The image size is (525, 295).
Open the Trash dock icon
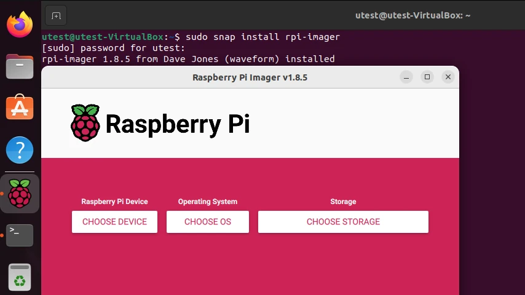(x=20, y=277)
